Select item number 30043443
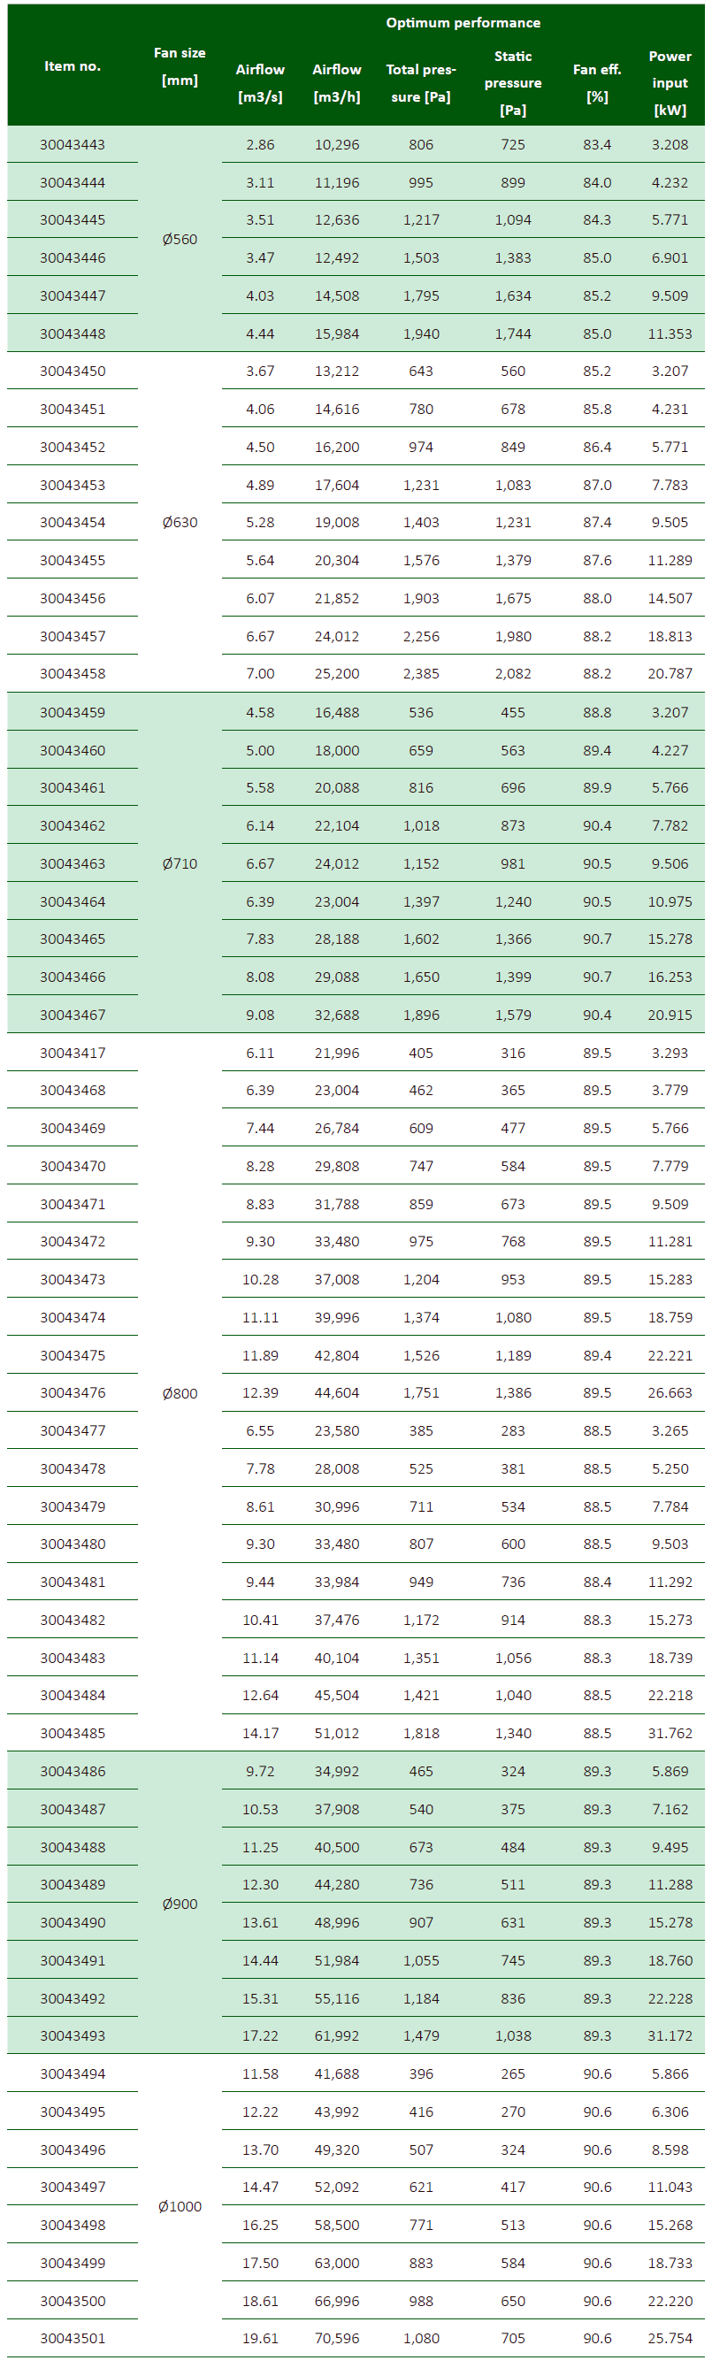Screen dimensions: 712x2368 point(73,145)
